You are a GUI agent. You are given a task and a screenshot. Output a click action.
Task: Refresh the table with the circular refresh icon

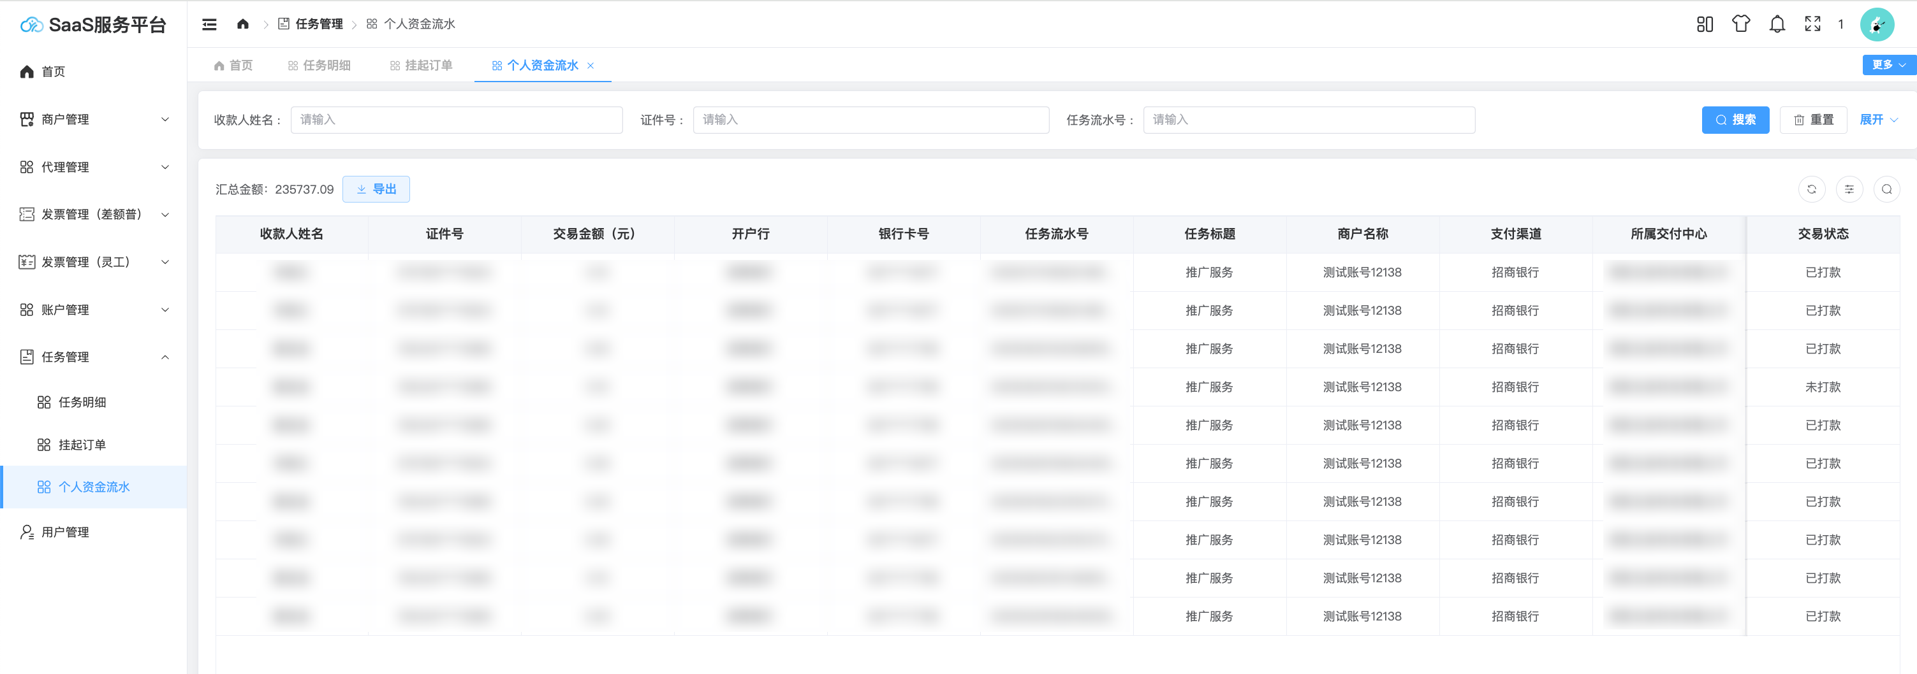click(x=1811, y=189)
